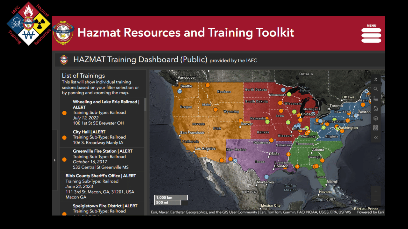Click the trainings list scrollbar

(145, 105)
